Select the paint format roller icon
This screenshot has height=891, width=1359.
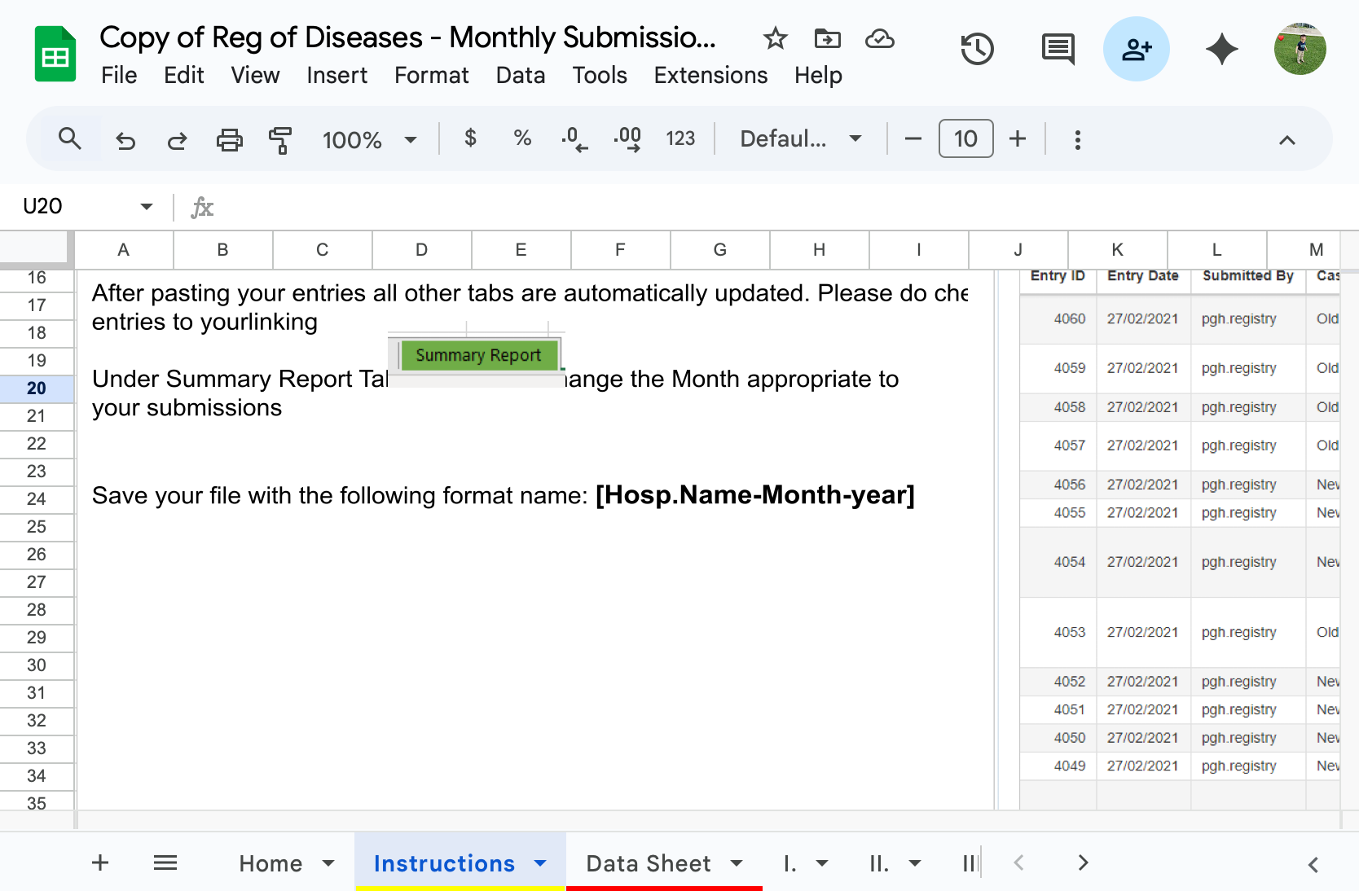280,140
